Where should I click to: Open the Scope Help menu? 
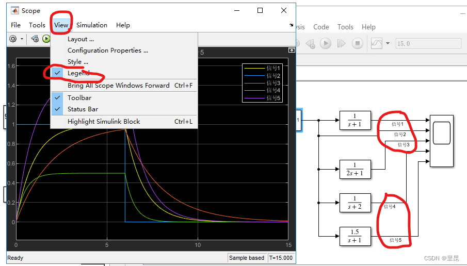coord(123,25)
